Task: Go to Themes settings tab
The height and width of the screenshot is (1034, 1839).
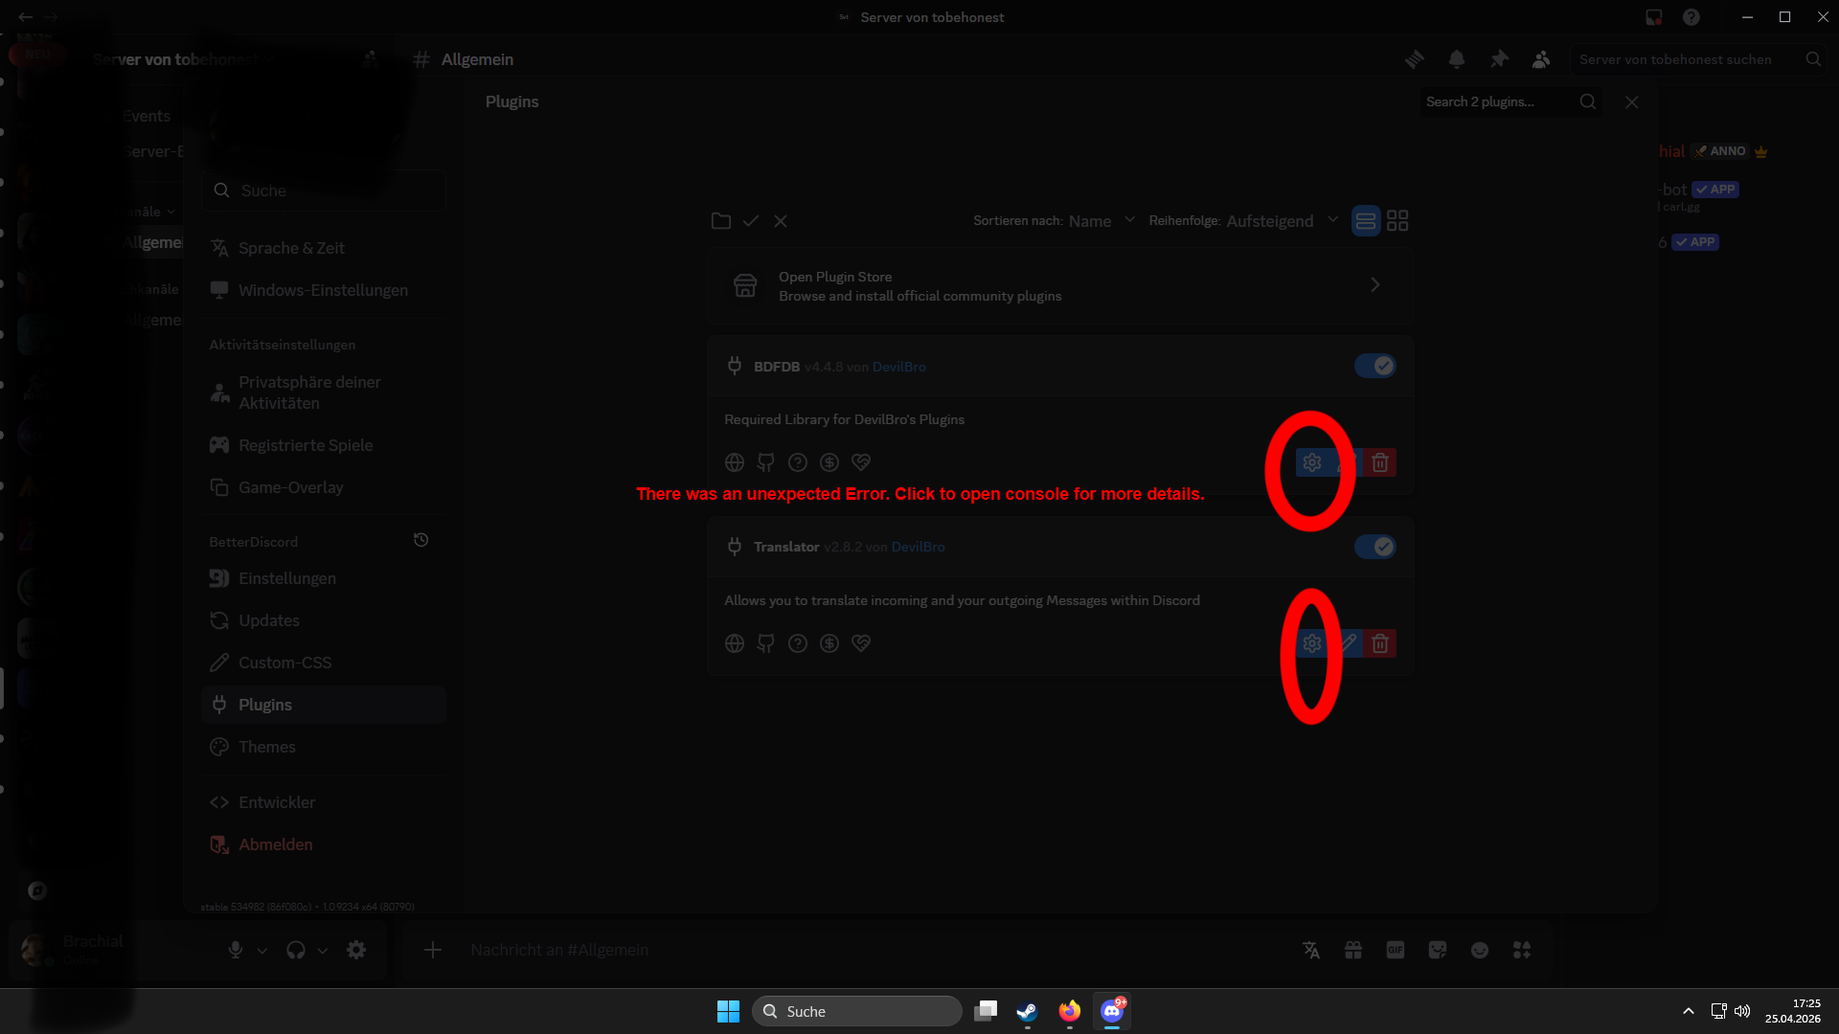Action: tap(266, 747)
